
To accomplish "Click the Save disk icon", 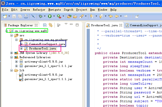I will tap(14, 16).
